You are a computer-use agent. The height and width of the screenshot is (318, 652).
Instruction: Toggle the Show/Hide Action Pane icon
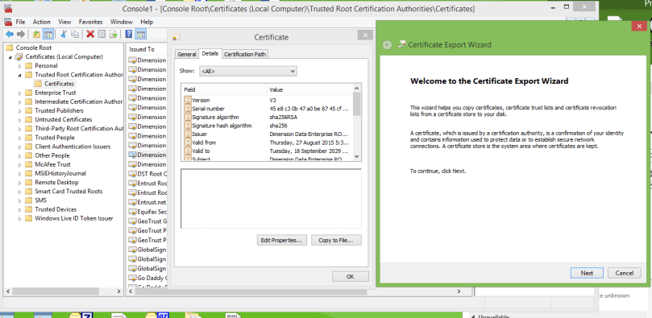pyautogui.click(x=141, y=35)
